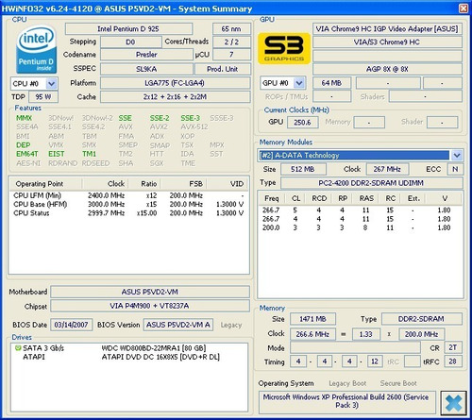Click the Prod. Unit field
Image resolution: width=472 pixels, height=420 pixels.
[x=223, y=69]
